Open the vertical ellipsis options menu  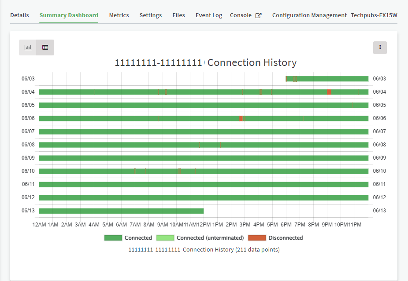click(380, 47)
